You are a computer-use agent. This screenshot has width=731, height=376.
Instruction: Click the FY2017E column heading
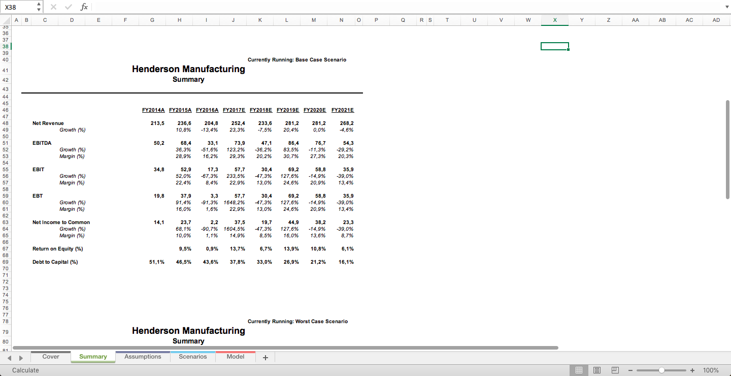point(234,110)
